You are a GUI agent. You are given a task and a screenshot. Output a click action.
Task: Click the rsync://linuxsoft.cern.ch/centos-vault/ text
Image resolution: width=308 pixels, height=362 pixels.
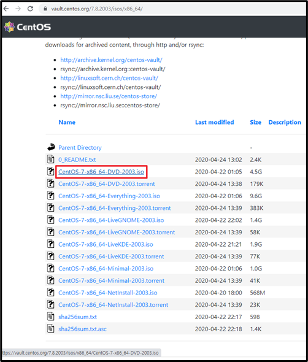coord(110,87)
